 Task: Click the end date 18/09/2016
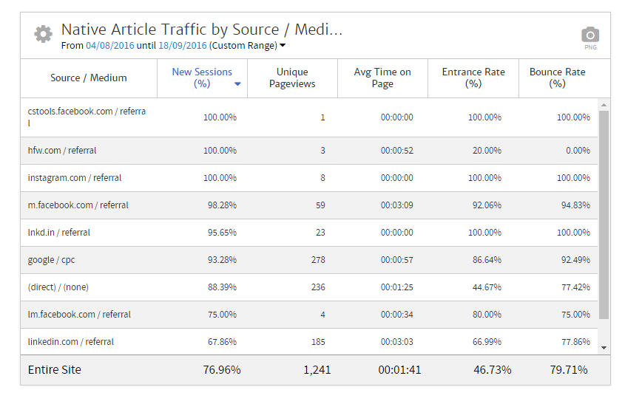coord(182,46)
